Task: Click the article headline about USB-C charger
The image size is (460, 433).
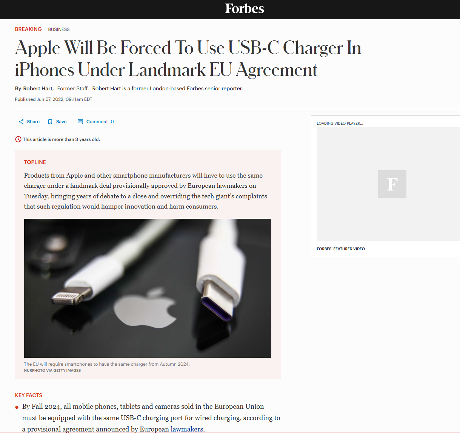Action: (x=188, y=59)
